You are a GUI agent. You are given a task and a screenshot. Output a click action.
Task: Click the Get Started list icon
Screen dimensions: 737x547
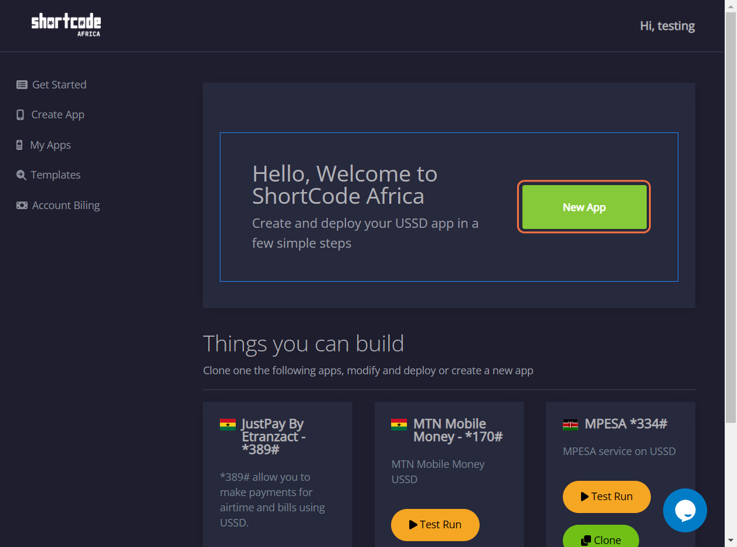pos(22,85)
